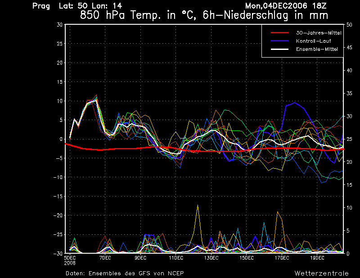Click the 15DEC date axis label
Viewport: 360px width, 278px height.
[x=247, y=258]
